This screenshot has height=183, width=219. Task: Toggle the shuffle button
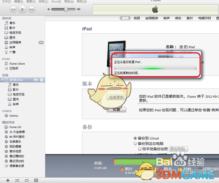[x=17, y=180]
